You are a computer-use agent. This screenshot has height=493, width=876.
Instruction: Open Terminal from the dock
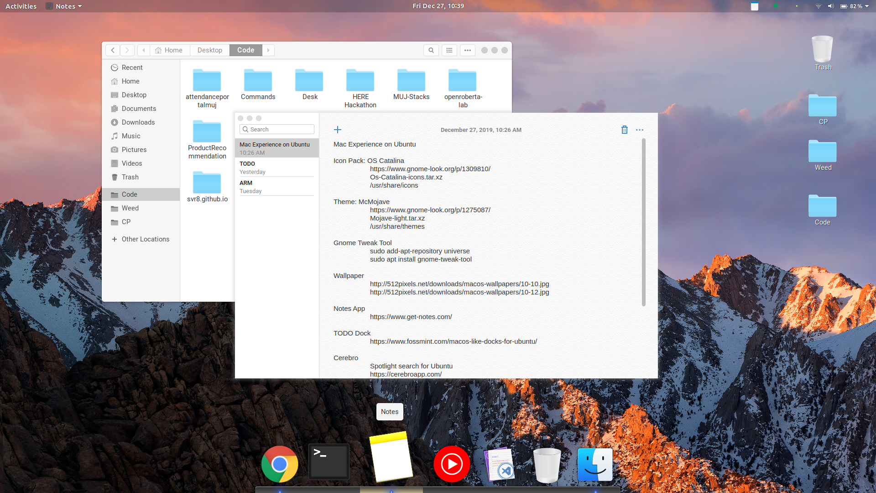pyautogui.click(x=328, y=462)
